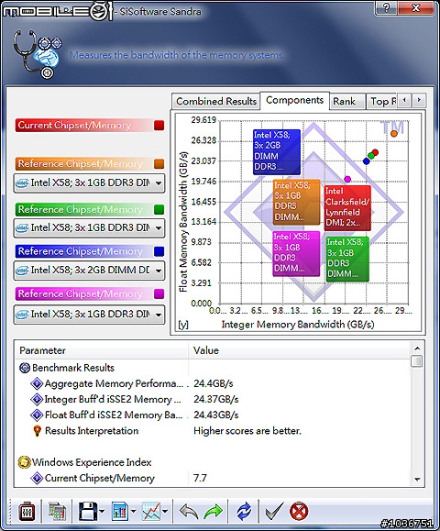This screenshot has width=440, height=531.
Task: Open the help question mark button
Action: pyautogui.click(x=386, y=7)
